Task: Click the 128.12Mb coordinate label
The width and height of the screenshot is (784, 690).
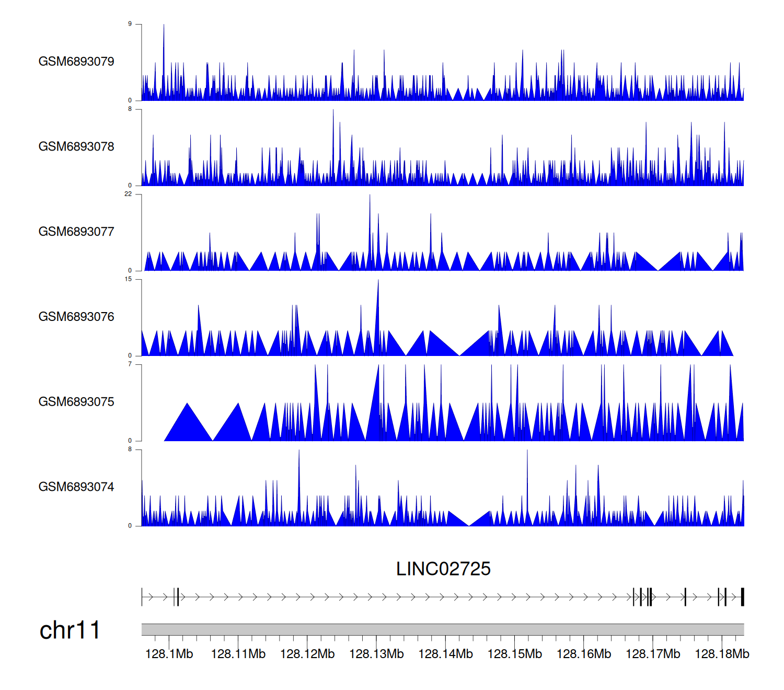Action: (307, 654)
